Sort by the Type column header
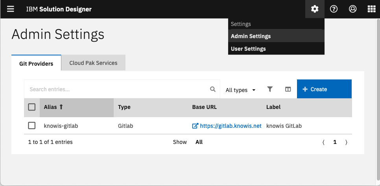380x186 pixels. [x=124, y=107]
